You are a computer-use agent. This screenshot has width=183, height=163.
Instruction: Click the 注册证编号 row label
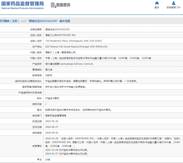36,29
